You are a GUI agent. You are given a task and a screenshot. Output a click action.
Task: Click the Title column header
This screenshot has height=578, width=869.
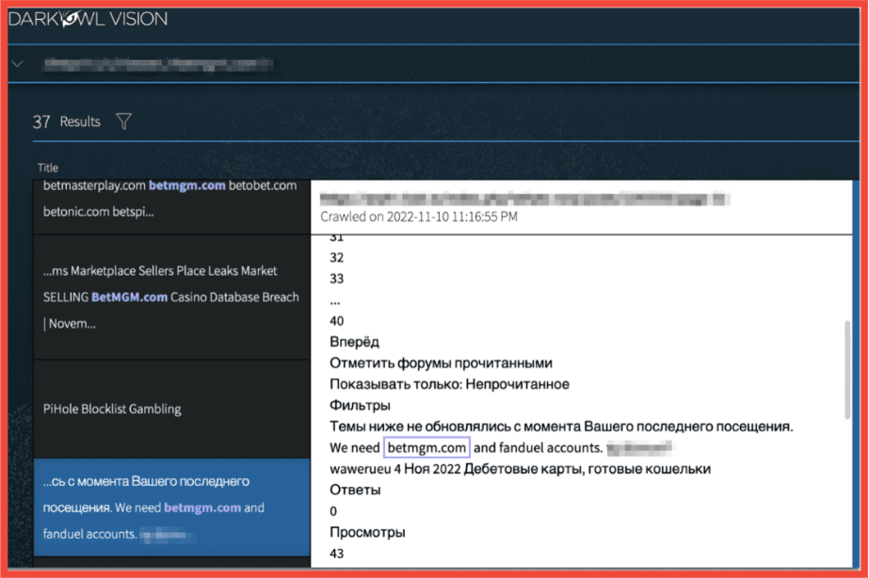[48, 168]
